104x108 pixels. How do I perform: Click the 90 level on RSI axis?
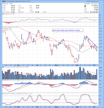tap(100, 15)
